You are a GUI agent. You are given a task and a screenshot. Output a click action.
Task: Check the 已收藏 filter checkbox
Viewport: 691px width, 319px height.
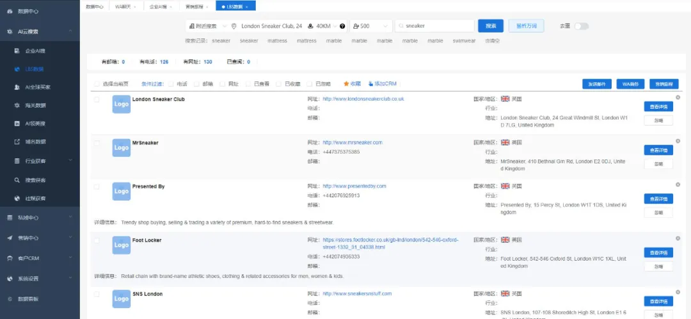tap(278, 83)
